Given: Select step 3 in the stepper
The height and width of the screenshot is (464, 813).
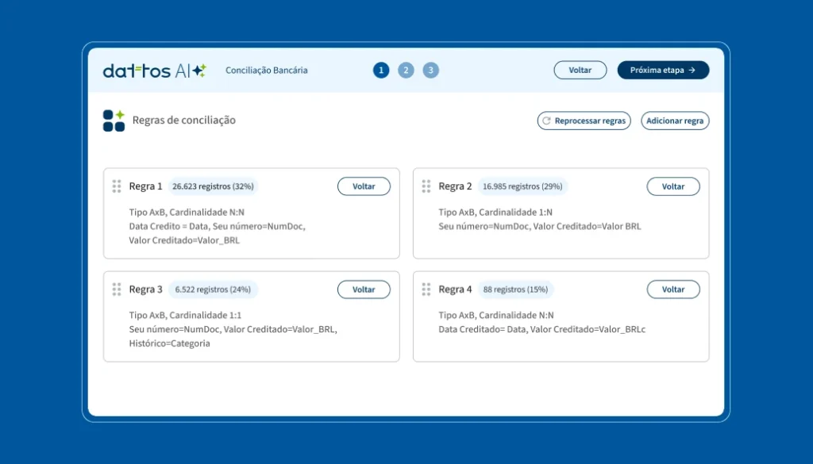Looking at the screenshot, I should pyautogui.click(x=430, y=71).
